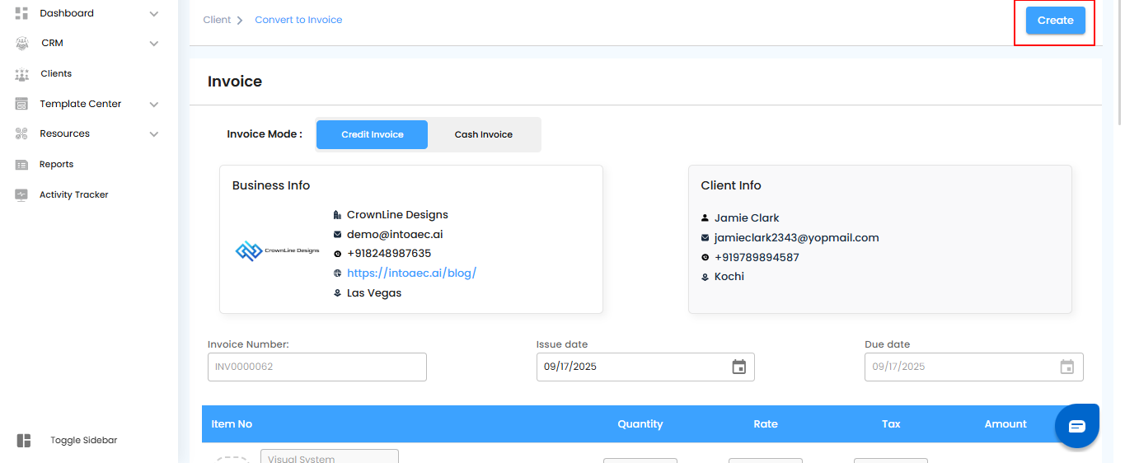Open the Issue date calendar icon

(739, 367)
